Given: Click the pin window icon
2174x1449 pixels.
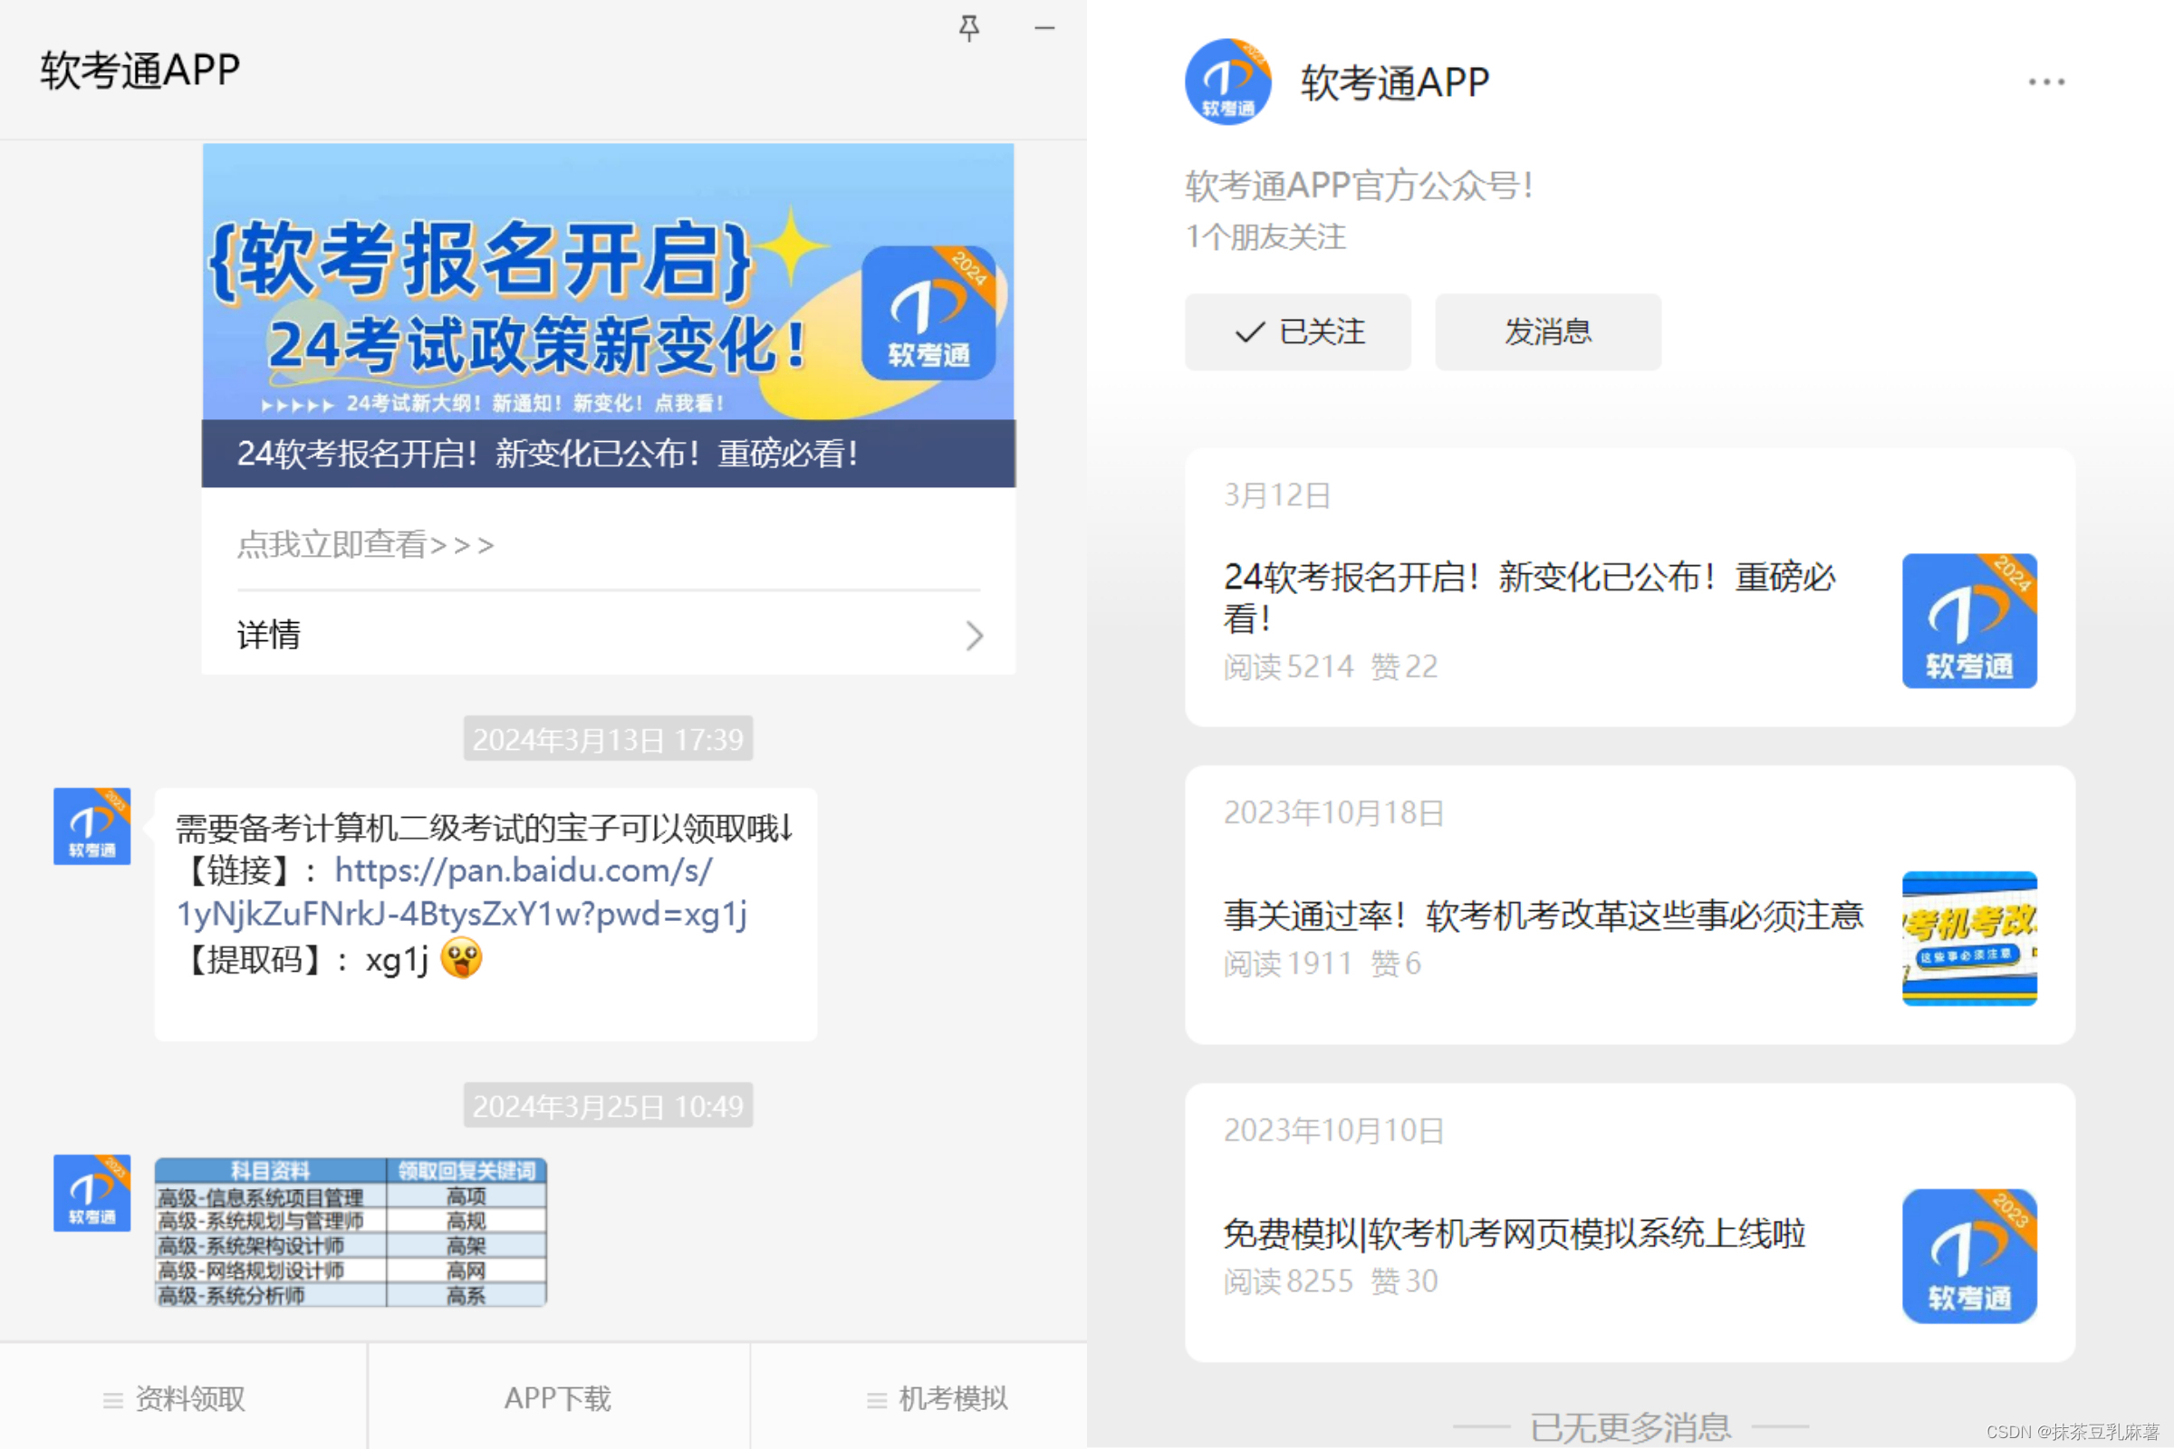Looking at the screenshot, I should click(x=968, y=28).
